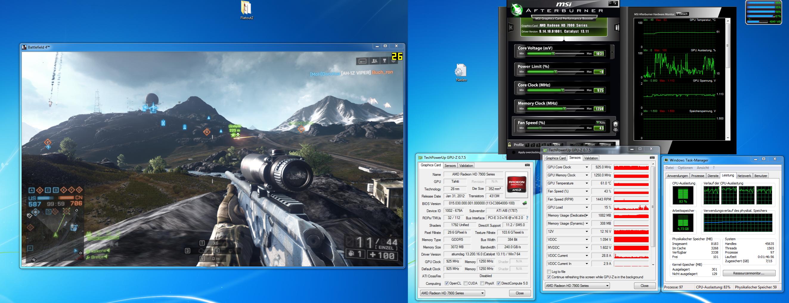Viewport: 789px width, 303px height.
Task: Click the Memory Clock slider handle
Action: point(564,108)
